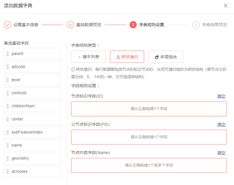Select the 扁平列表 structure type
Screen dimensions: 234x185
pyautogui.click(x=89, y=57)
